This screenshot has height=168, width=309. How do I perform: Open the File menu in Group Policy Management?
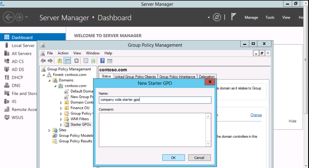click(x=50, y=53)
